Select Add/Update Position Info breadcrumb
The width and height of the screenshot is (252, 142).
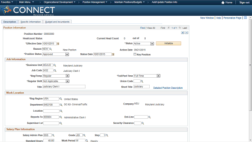(x=165, y=2)
